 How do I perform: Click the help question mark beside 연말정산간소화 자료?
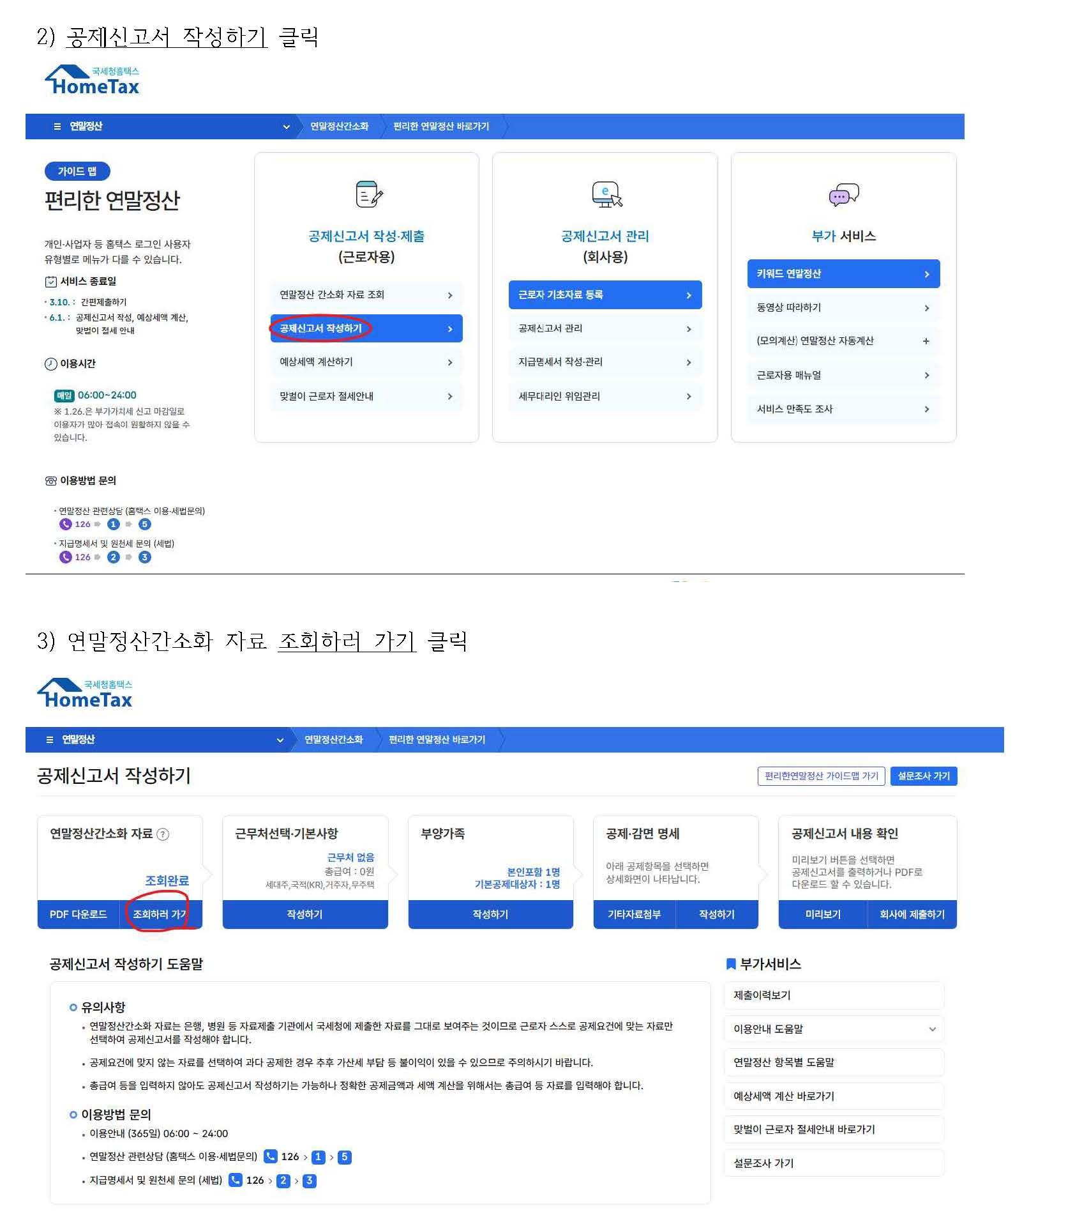pos(163,834)
